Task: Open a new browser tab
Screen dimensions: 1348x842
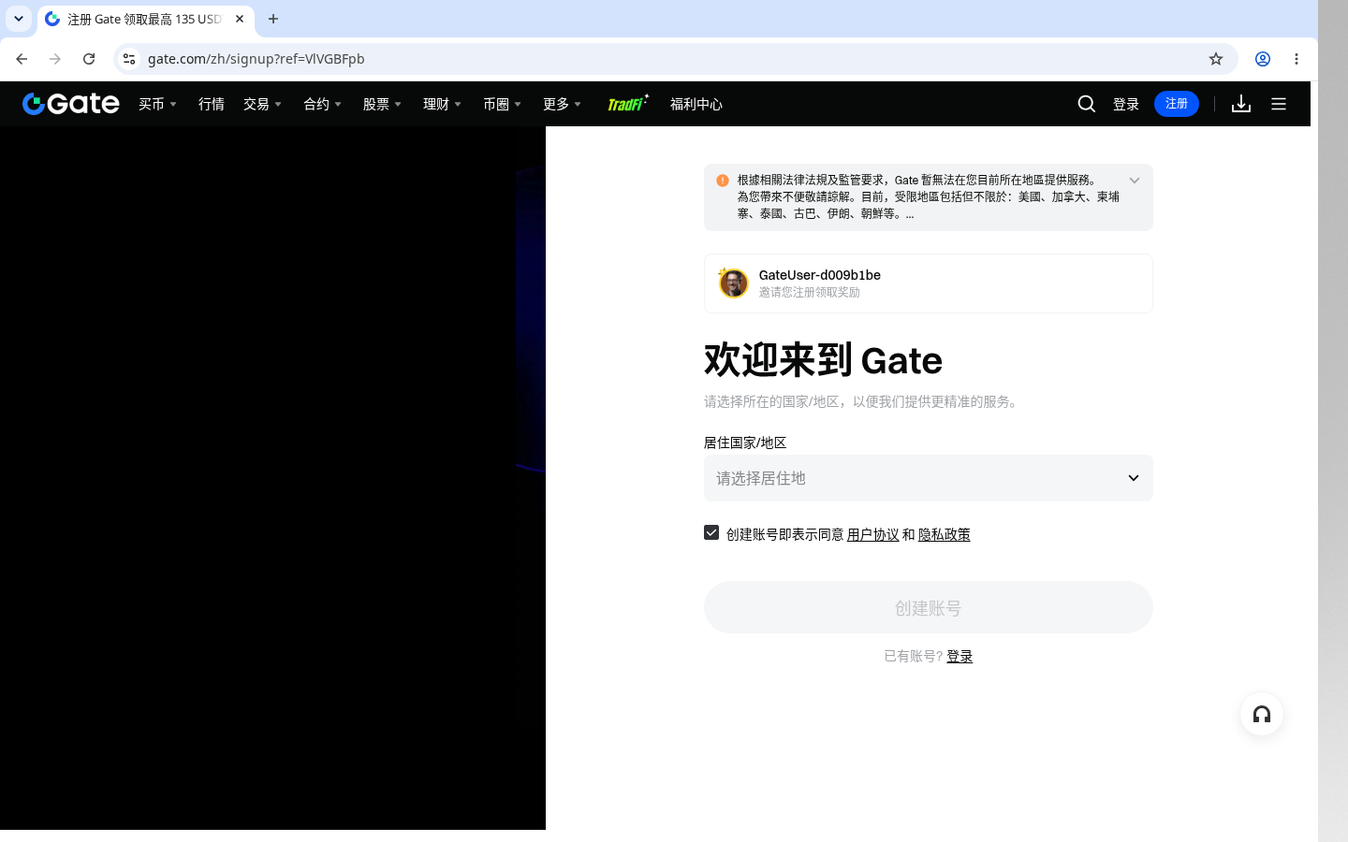Action: click(x=273, y=19)
